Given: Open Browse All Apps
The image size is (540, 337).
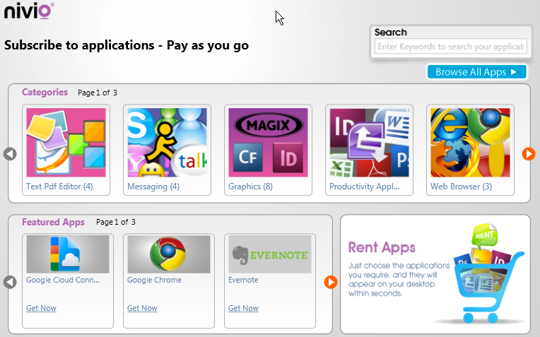Looking at the screenshot, I should pos(477,72).
